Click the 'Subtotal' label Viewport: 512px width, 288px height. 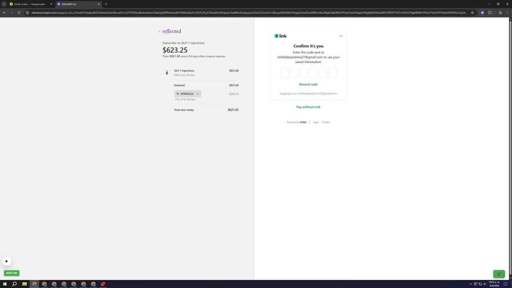[179, 85]
